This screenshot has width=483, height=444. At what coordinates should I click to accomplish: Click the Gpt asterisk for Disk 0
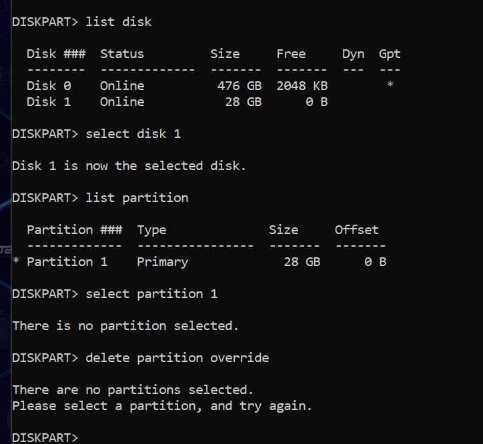(390, 86)
